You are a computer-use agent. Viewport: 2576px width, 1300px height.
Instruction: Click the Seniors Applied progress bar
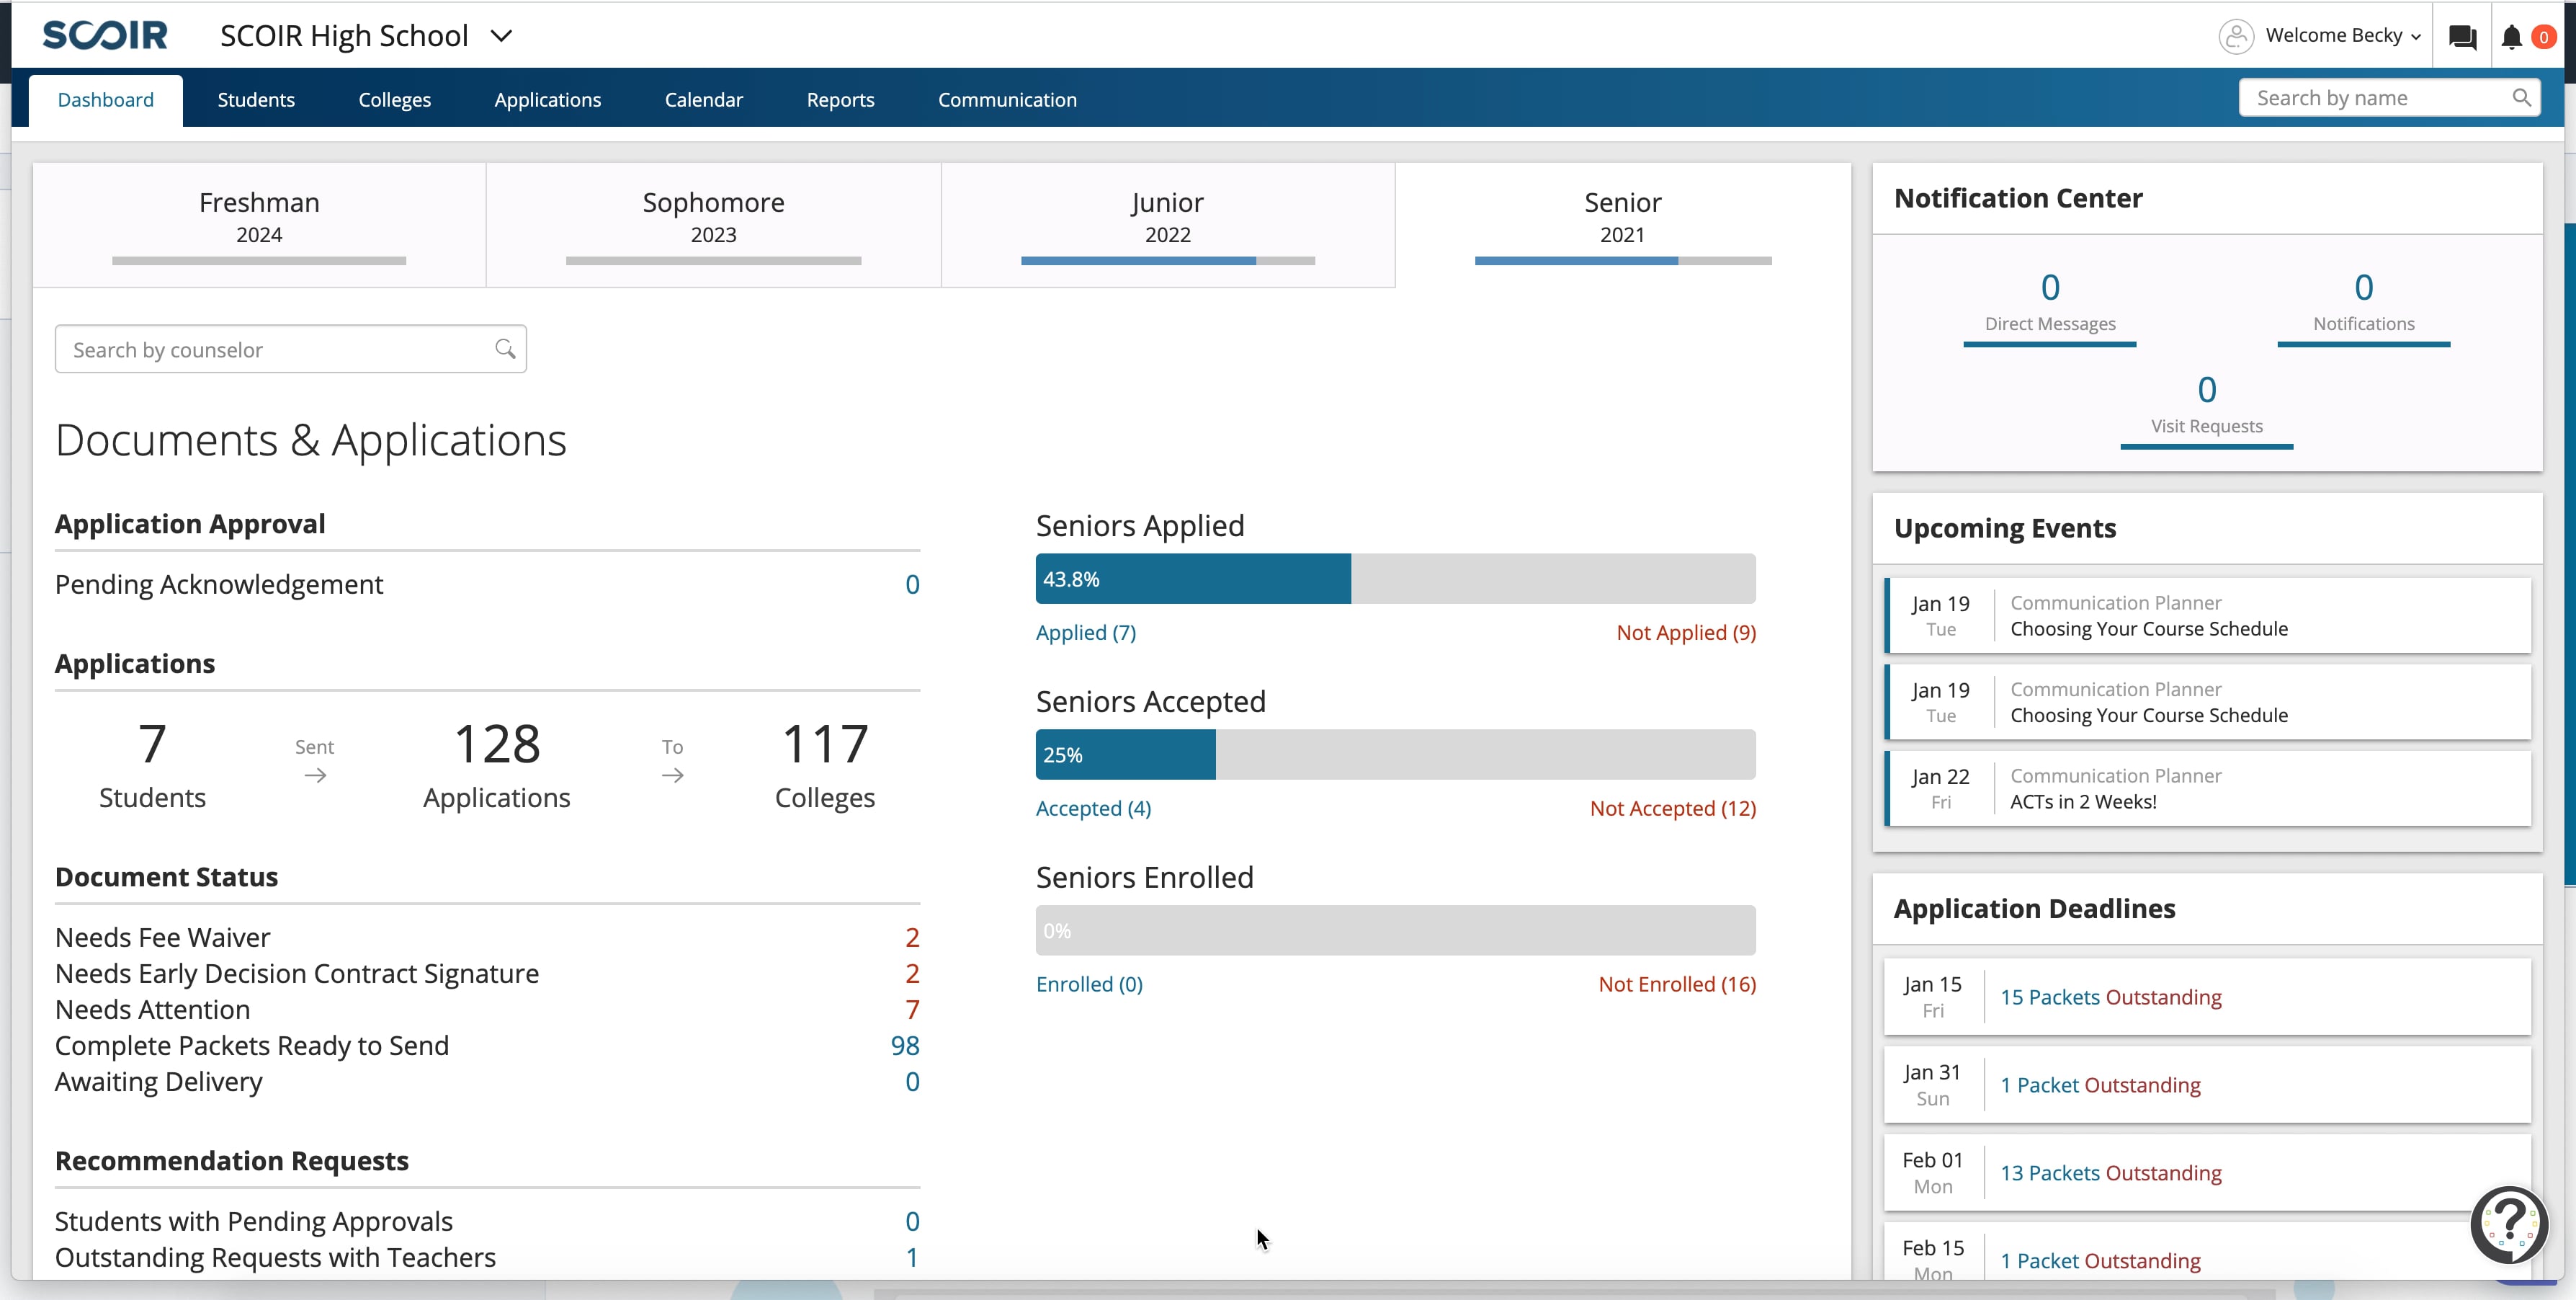1395,578
